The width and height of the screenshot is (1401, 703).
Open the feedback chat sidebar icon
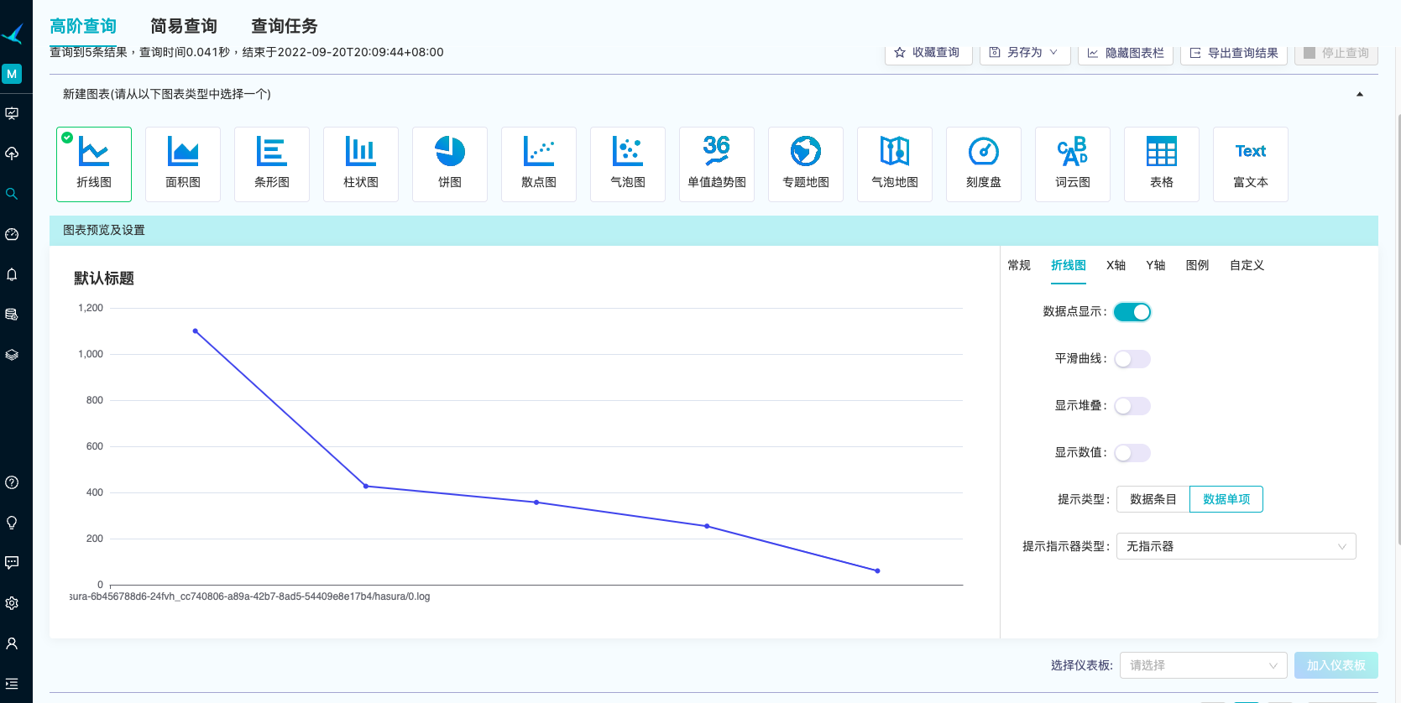click(x=12, y=563)
